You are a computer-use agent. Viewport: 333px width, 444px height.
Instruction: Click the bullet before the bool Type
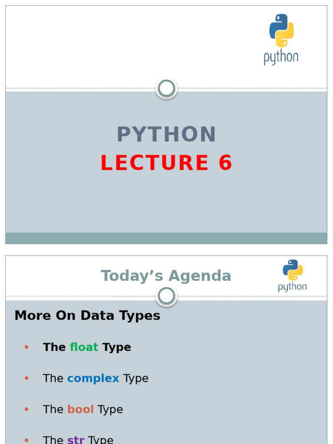pyautogui.click(x=26, y=410)
